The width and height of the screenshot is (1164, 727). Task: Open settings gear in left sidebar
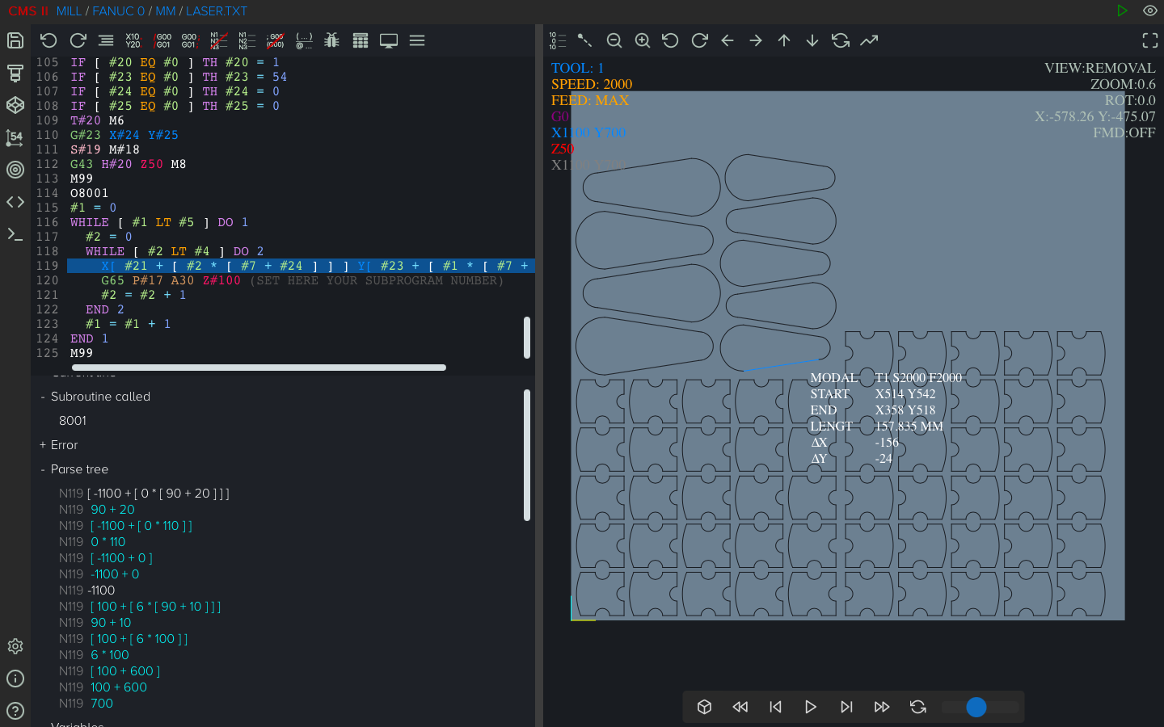click(15, 646)
